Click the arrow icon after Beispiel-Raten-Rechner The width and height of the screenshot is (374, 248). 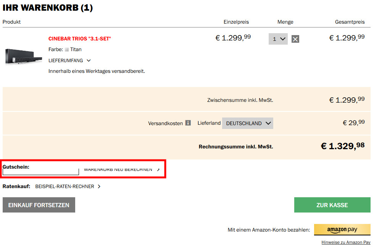click(99, 187)
